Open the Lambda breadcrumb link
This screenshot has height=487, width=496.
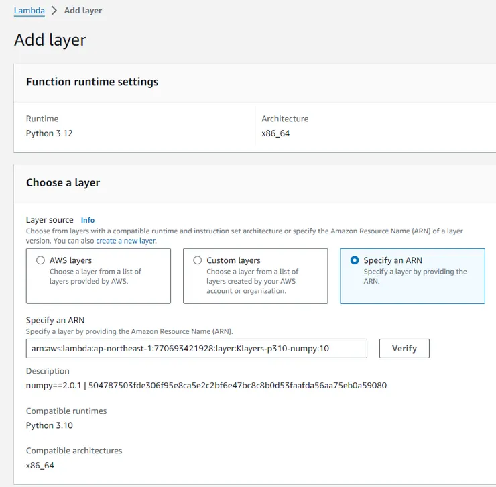(x=29, y=11)
